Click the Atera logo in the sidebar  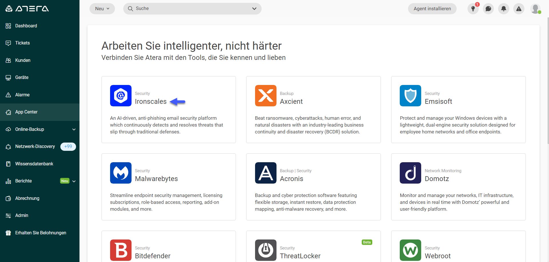[27, 9]
